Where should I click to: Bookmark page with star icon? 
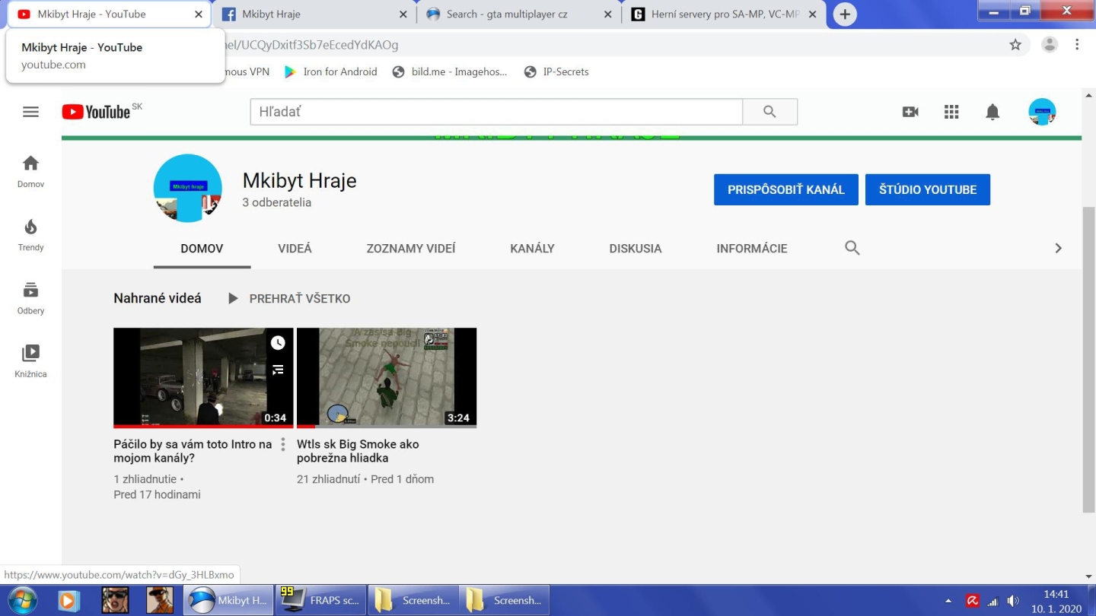pos(1015,45)
